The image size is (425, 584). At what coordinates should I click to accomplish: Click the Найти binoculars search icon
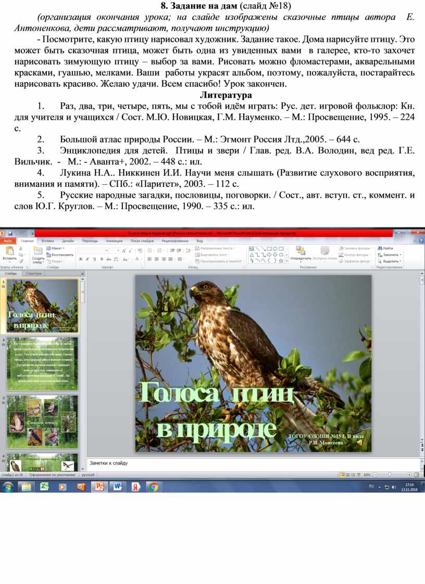click(386, 248)
